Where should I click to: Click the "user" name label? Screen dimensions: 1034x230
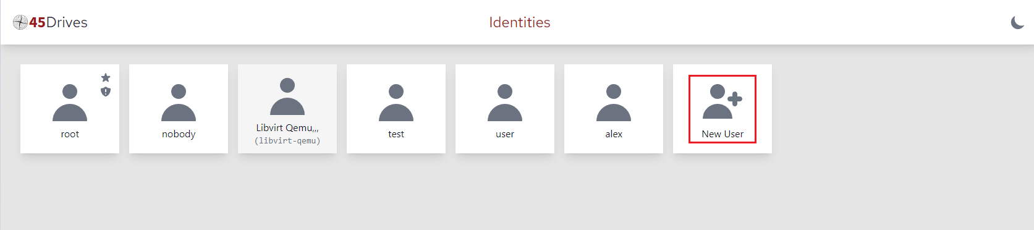505,134
